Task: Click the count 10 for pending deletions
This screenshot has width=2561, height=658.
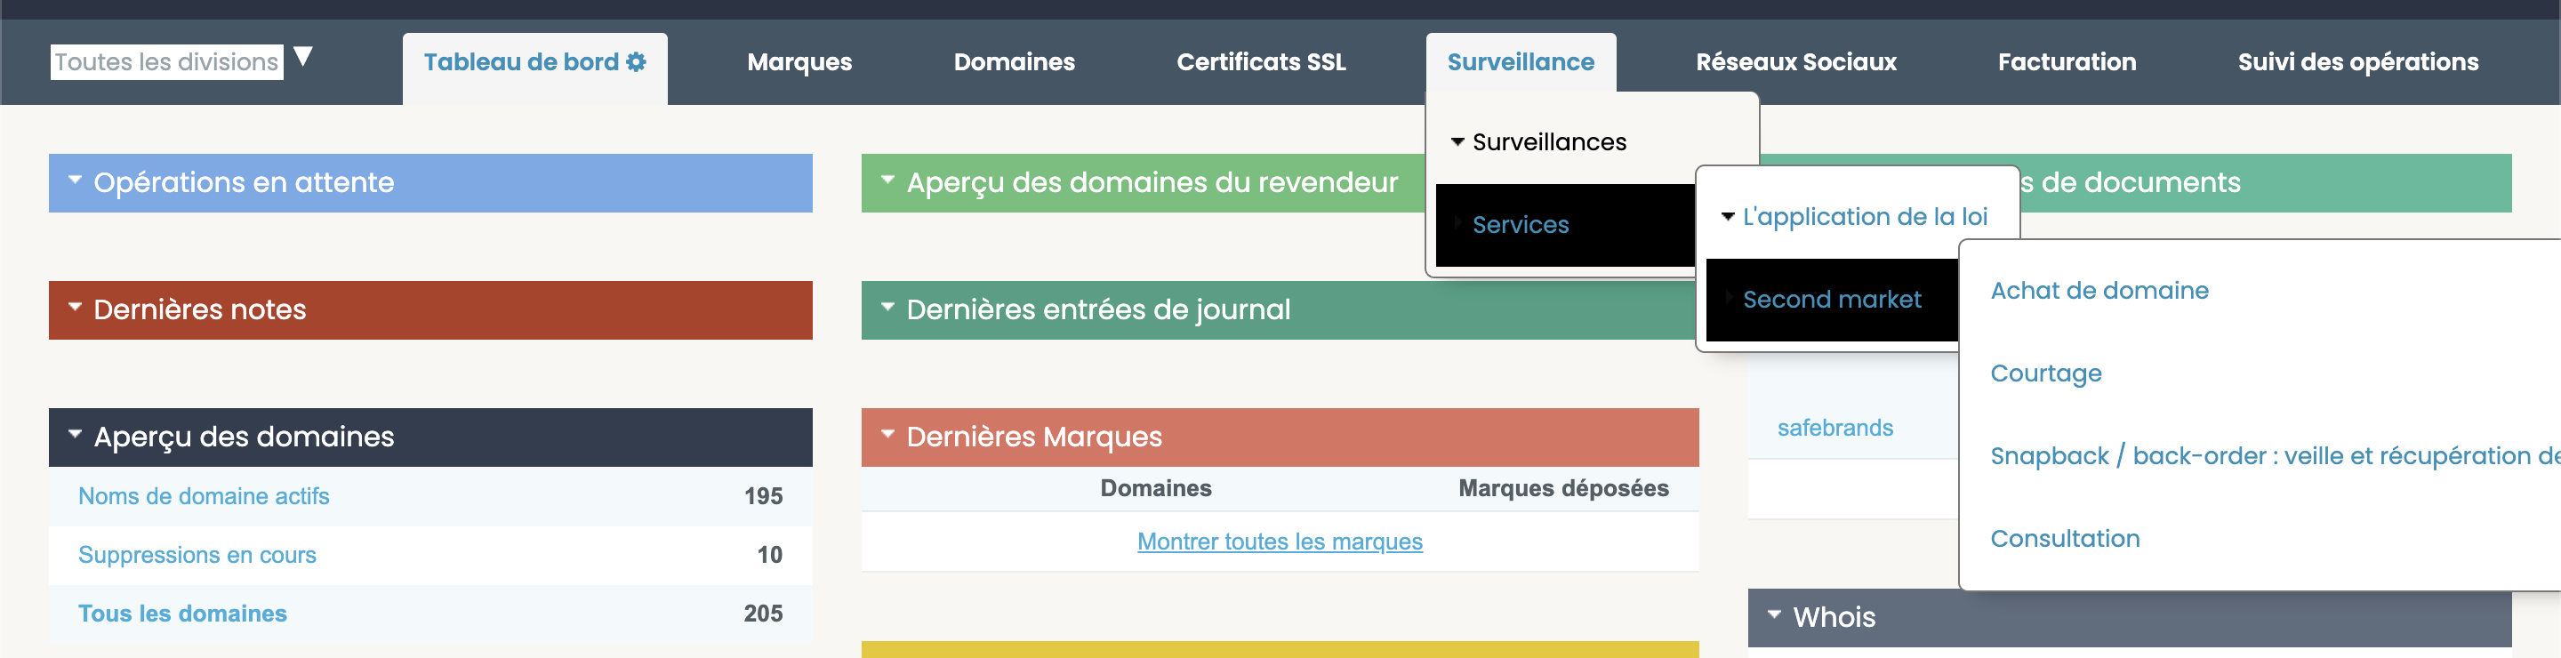Action: point(769,555)
